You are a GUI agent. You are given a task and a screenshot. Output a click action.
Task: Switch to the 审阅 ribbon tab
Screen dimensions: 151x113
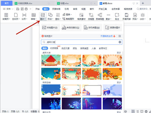pos(75,9)
